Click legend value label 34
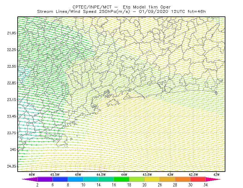 (x=206, y=185)
